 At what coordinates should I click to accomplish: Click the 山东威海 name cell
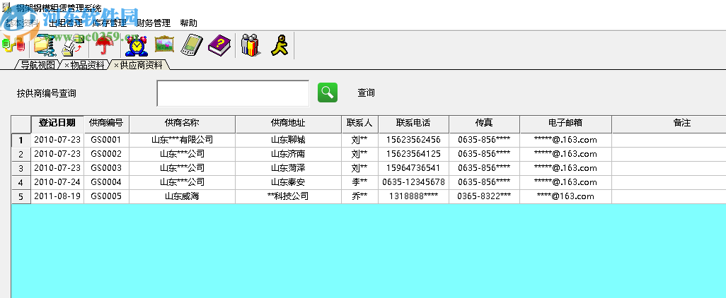pos(183,196)
